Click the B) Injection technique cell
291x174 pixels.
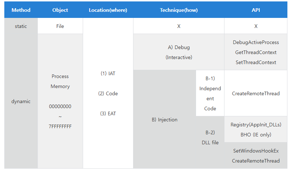[x=164, y=120]
